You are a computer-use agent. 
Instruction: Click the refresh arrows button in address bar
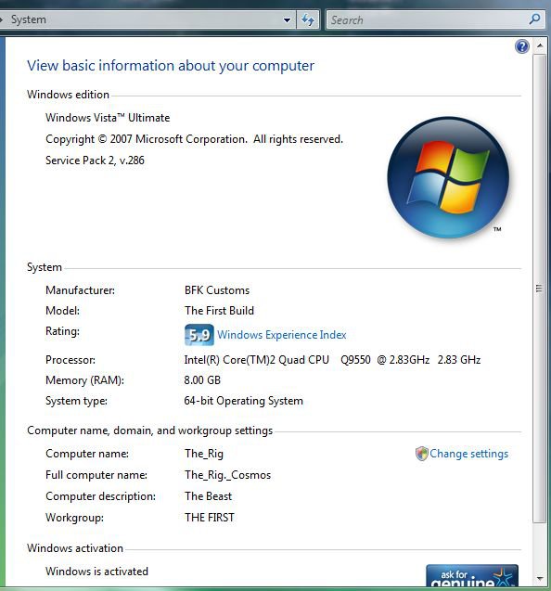click(x=308, y=19)
